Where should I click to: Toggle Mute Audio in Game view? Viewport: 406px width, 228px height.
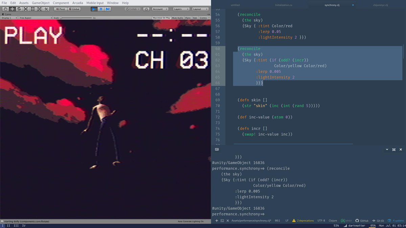177,18
